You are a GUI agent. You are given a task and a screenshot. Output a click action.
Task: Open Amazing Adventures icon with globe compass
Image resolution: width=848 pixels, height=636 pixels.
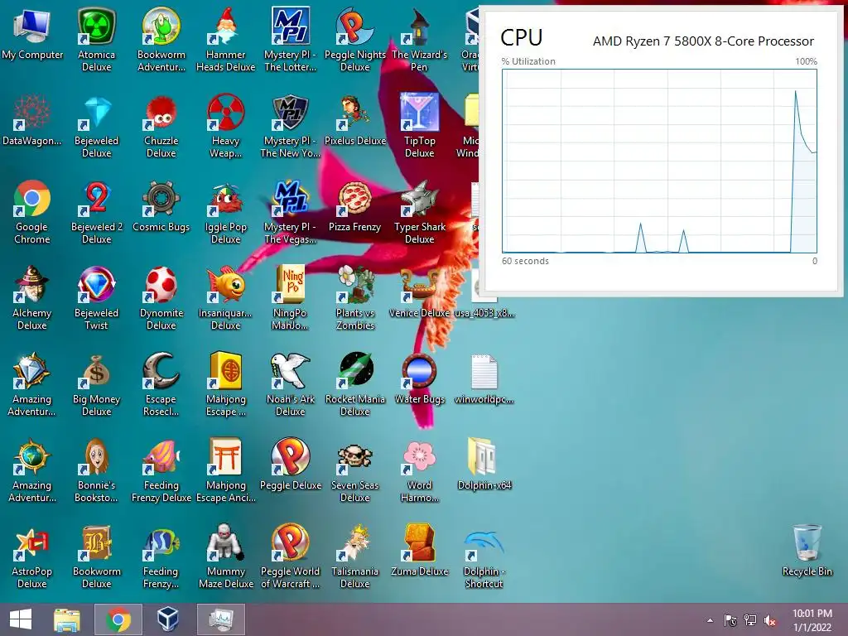coord(32,470)
